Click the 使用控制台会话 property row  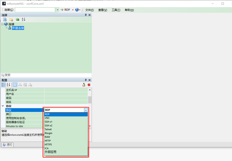(24, 118)
